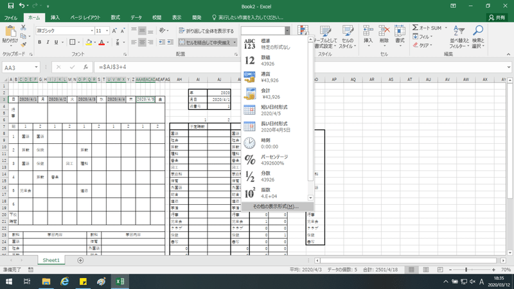
Task: Click the decrease font size icon
Action: 123,31
